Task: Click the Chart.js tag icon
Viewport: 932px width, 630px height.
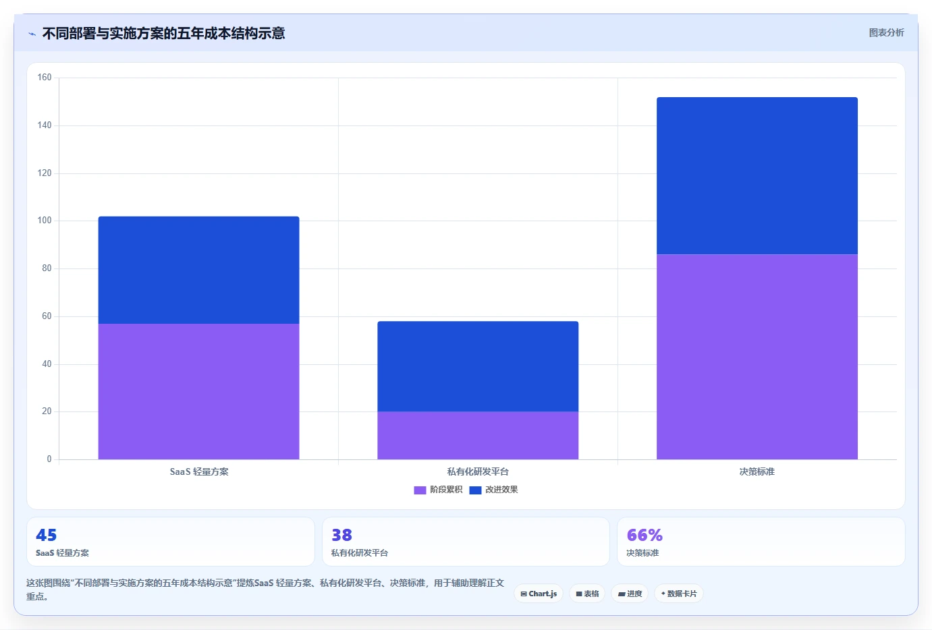Action: (524, 594)
